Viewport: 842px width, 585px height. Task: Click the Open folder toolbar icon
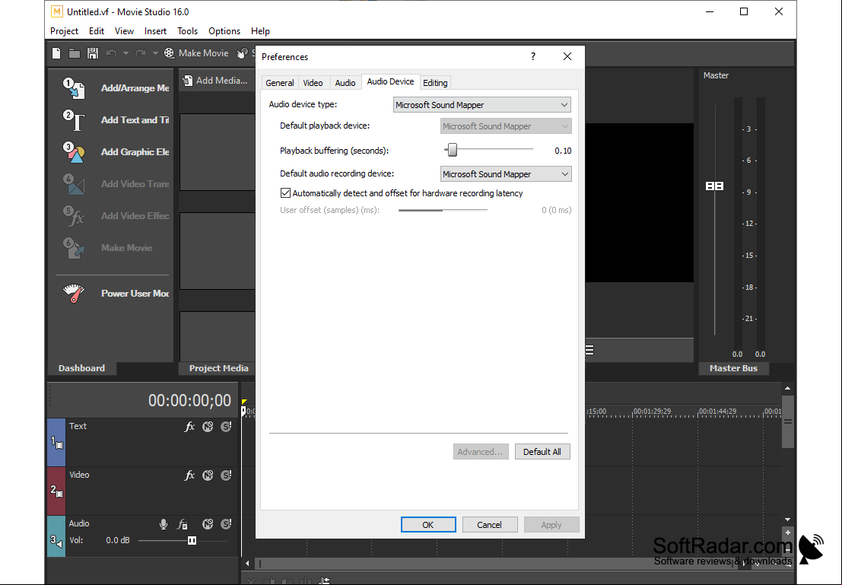(75, 53)
